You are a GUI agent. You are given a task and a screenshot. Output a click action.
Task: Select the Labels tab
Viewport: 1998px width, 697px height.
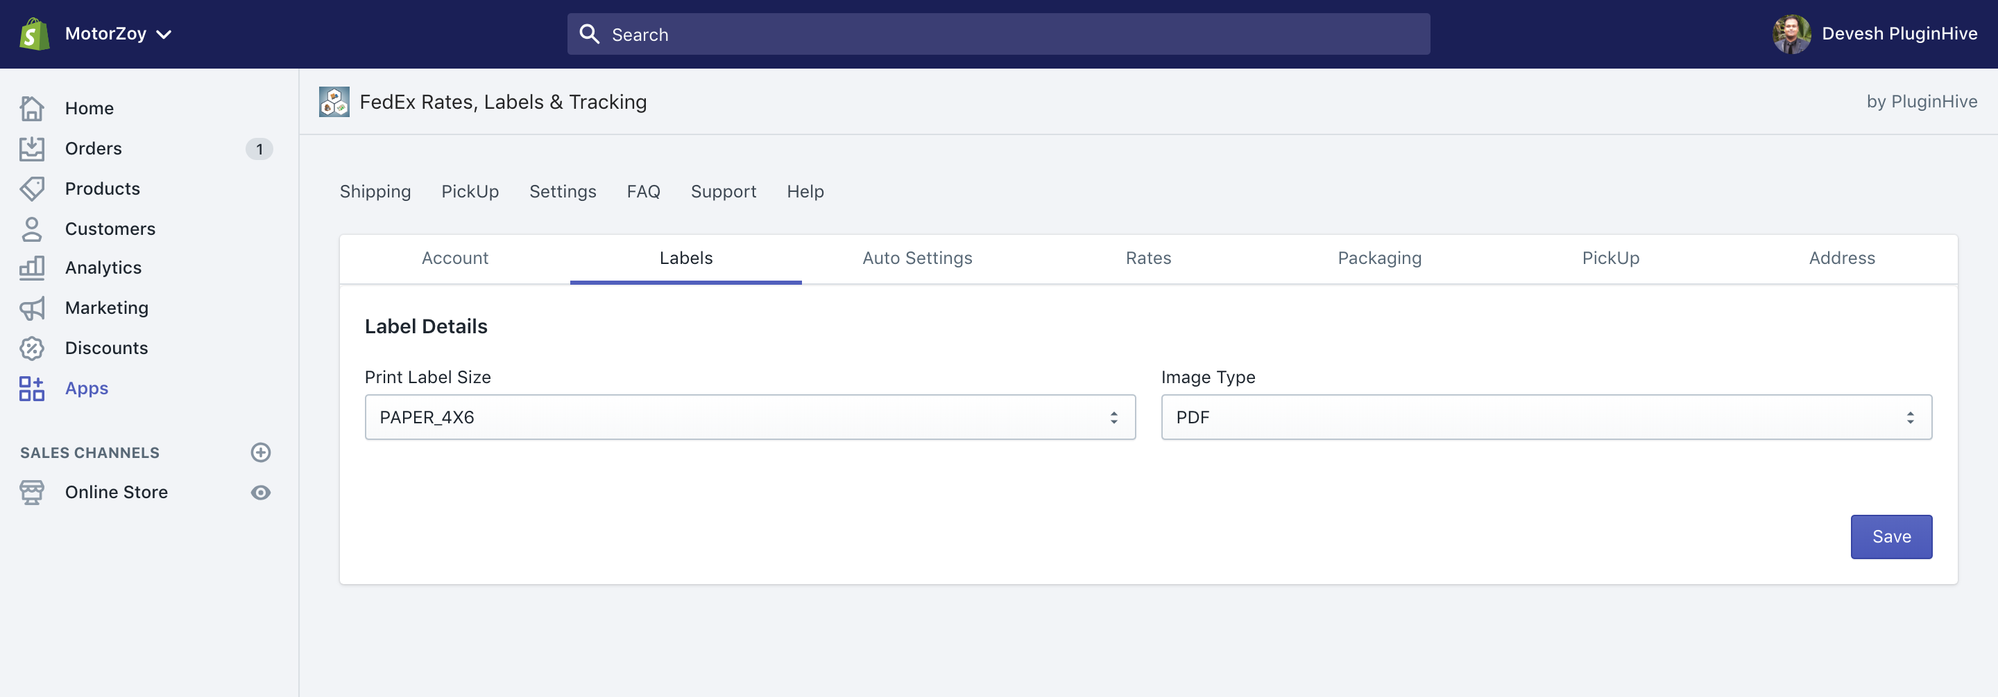[685, 258]
